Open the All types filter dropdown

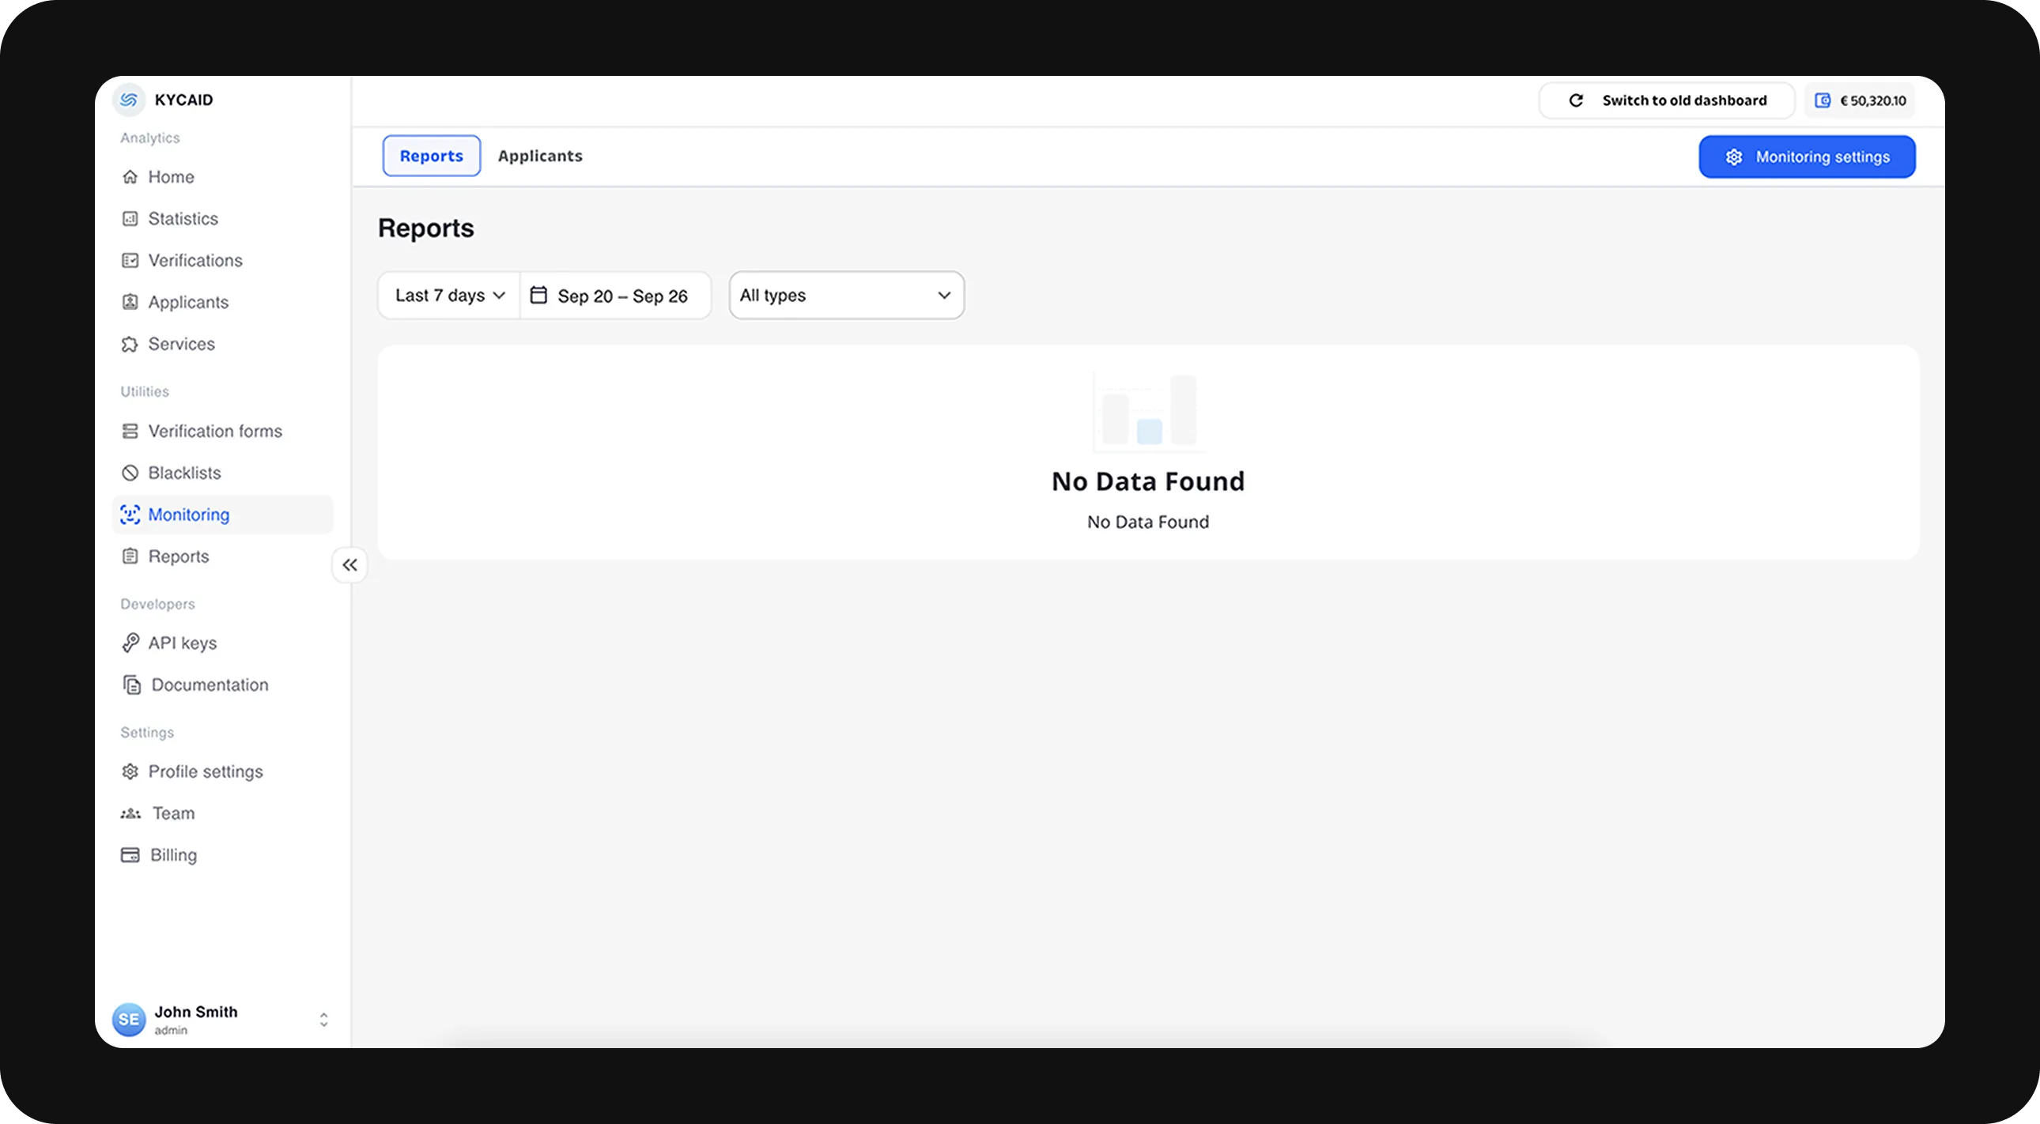click(x=847, y=295)
